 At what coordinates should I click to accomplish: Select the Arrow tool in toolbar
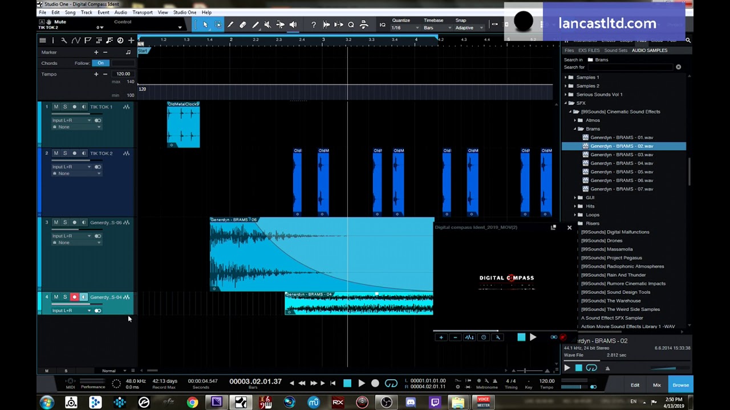[205, 24]
